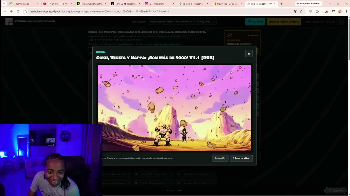This screenshot has width=350, height=196.
Task: Open browser downloads
Action: click(x=327, y=11)
